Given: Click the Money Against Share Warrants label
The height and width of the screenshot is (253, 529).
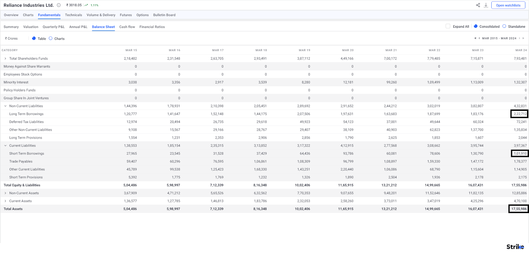Looking at the screenshot, I should [27, 66].
